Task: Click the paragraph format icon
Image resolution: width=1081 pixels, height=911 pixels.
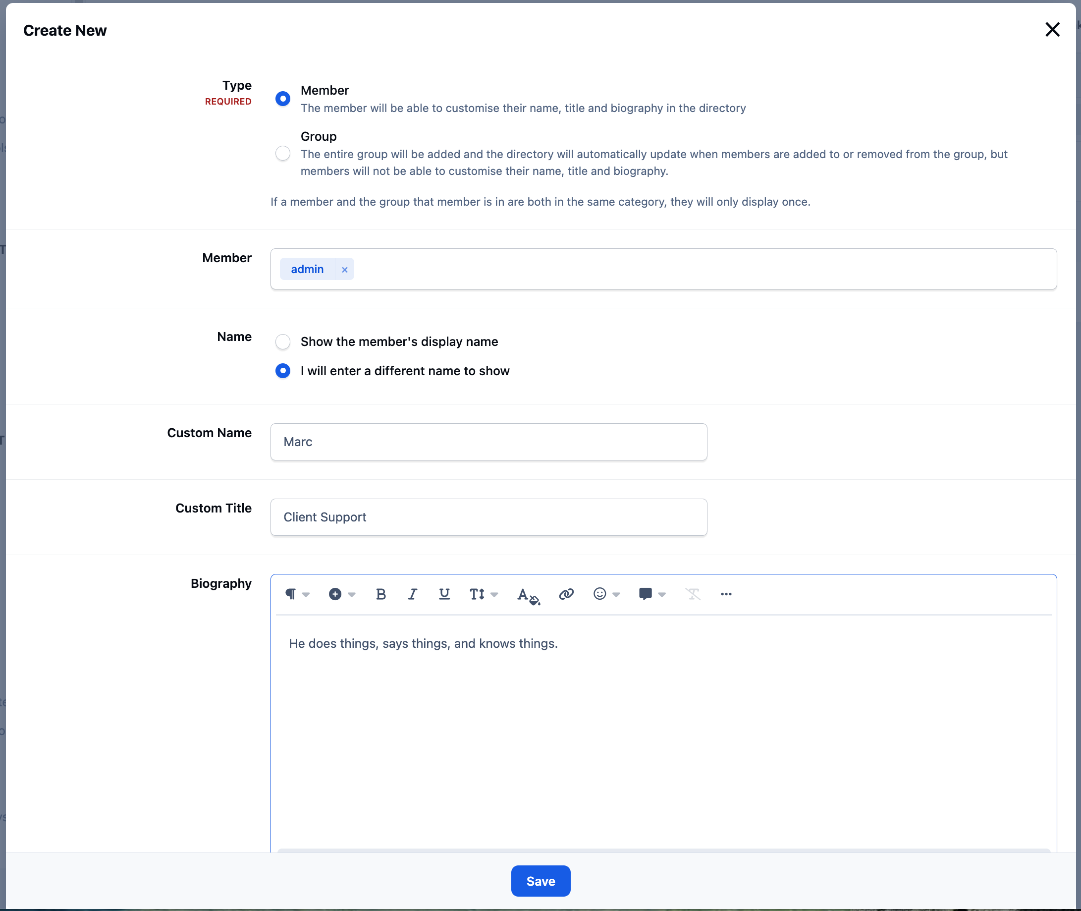Action: point(291,594)
